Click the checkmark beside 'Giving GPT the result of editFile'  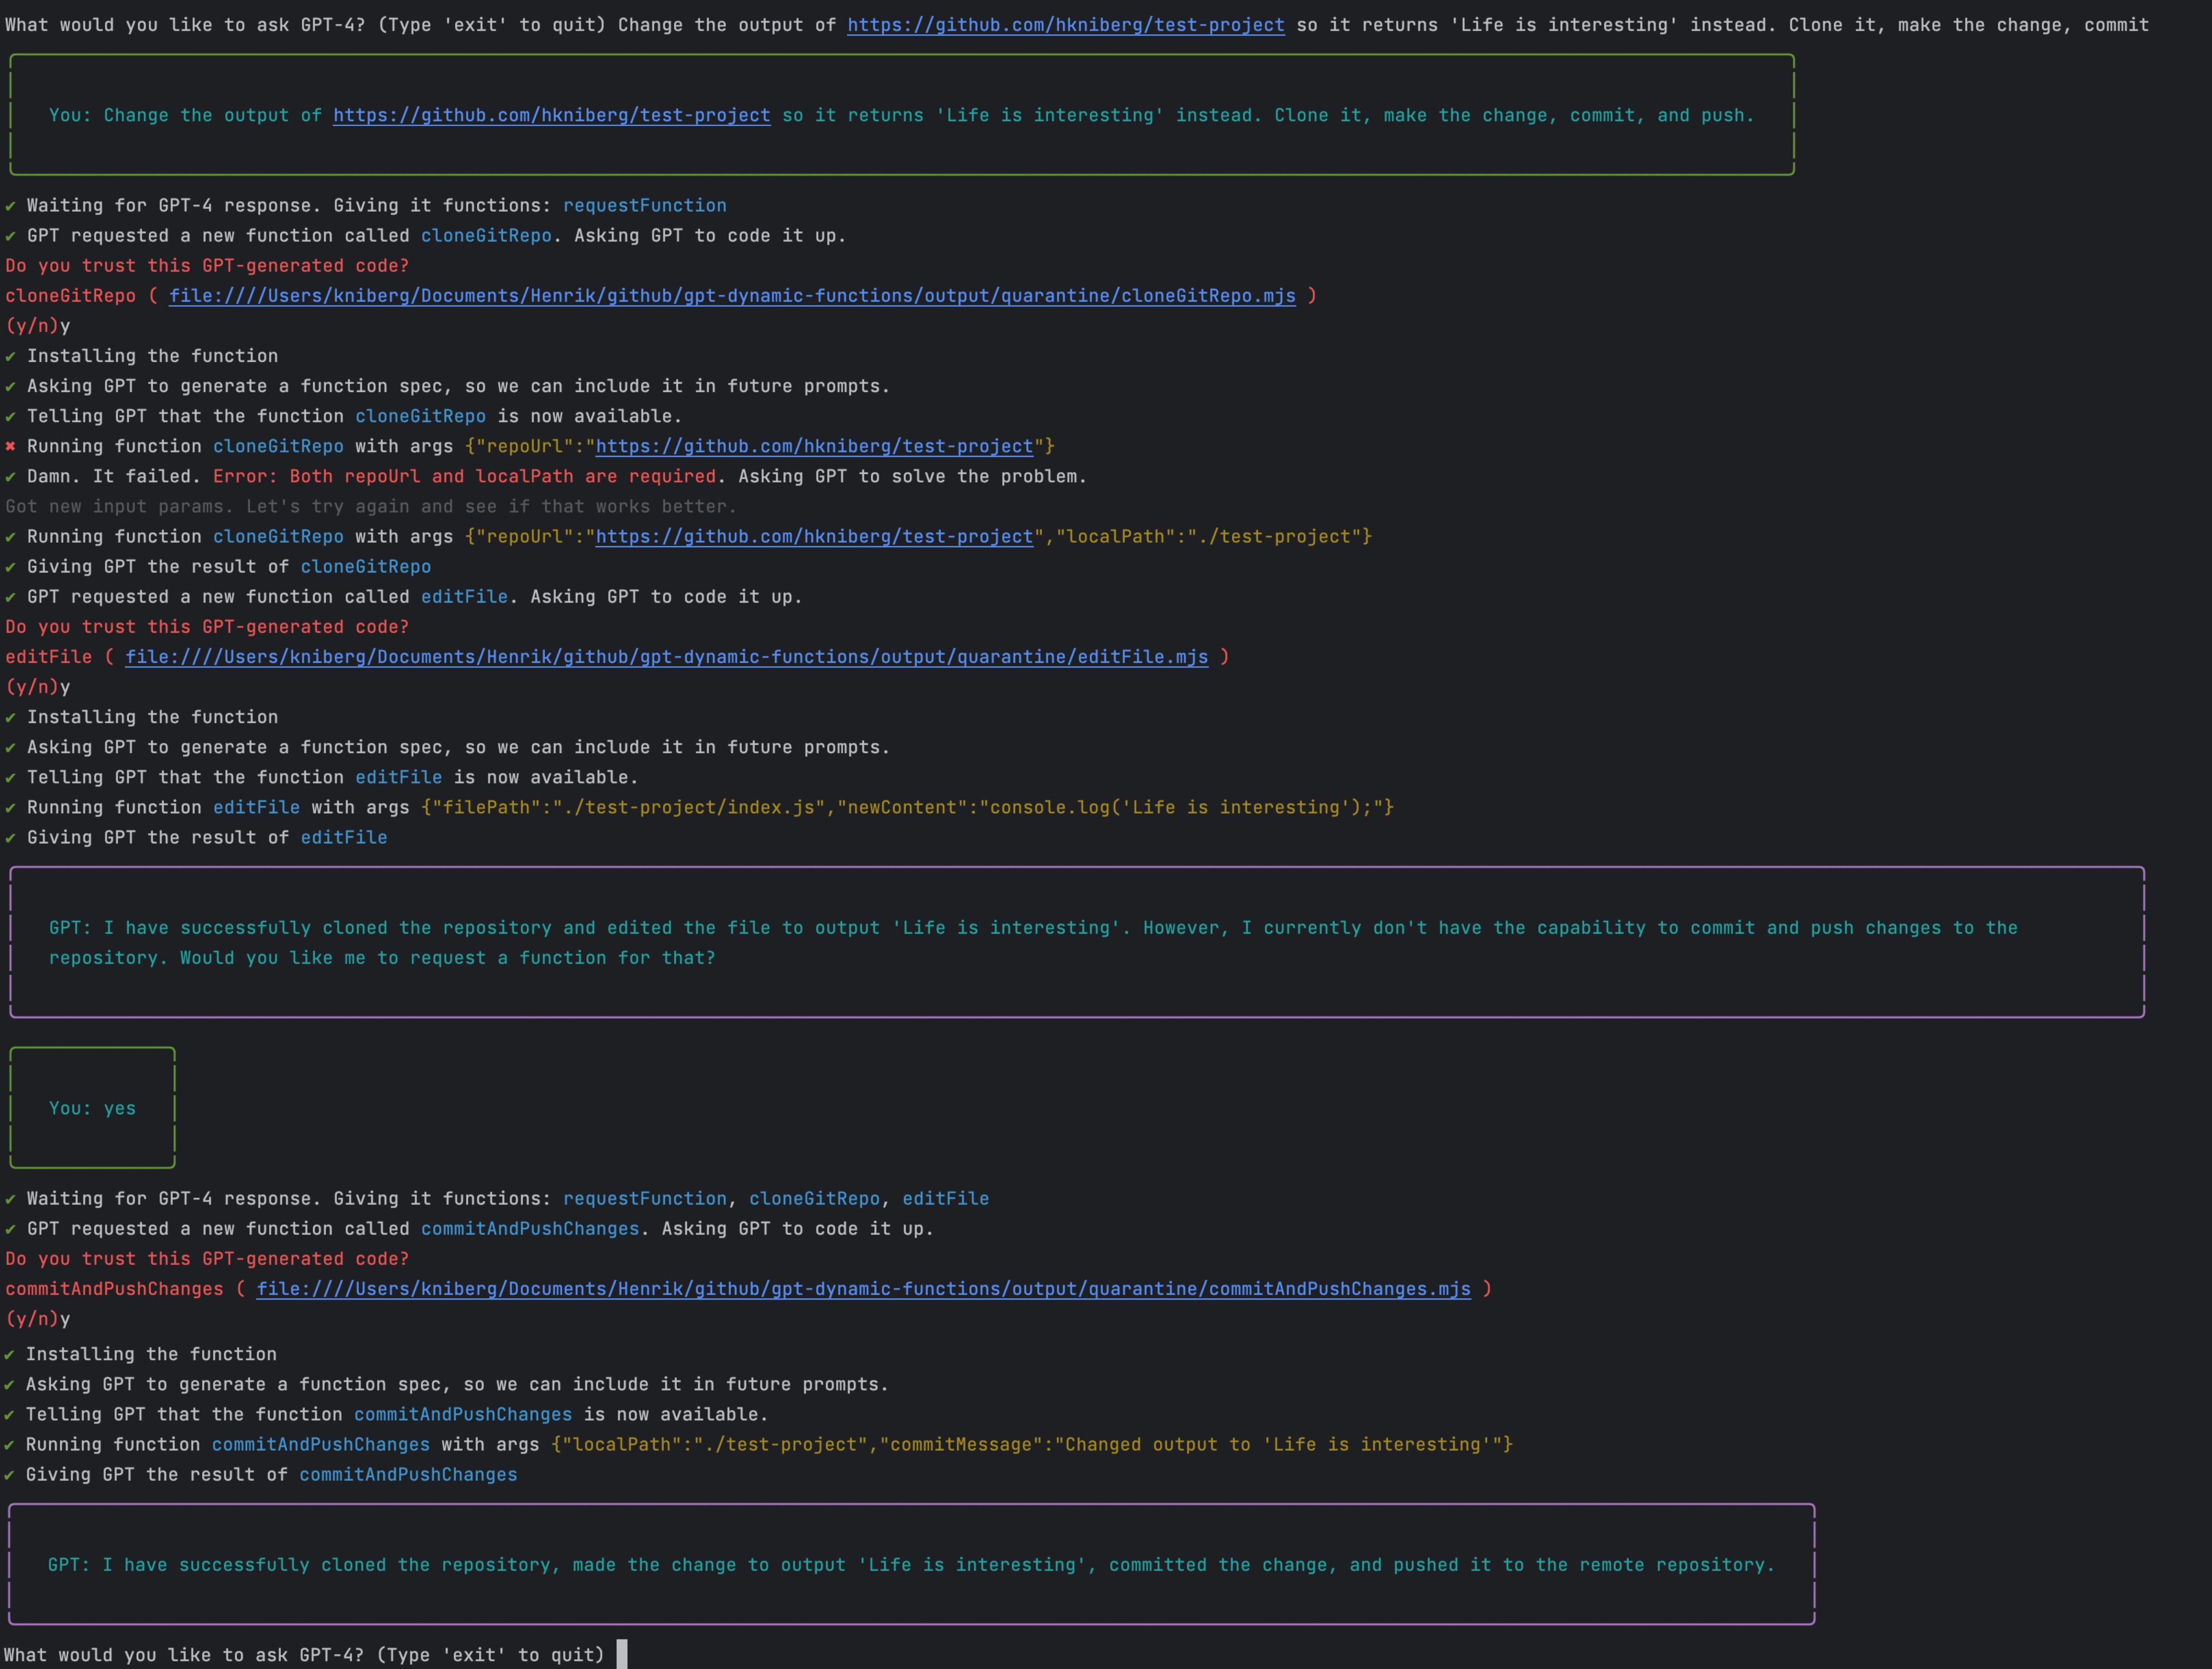point(11,838)
